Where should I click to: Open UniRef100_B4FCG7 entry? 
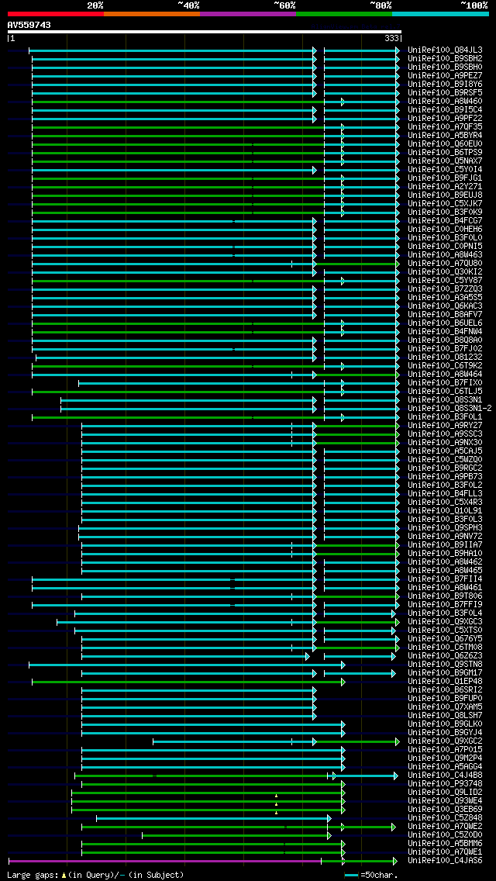click(445, 221)
